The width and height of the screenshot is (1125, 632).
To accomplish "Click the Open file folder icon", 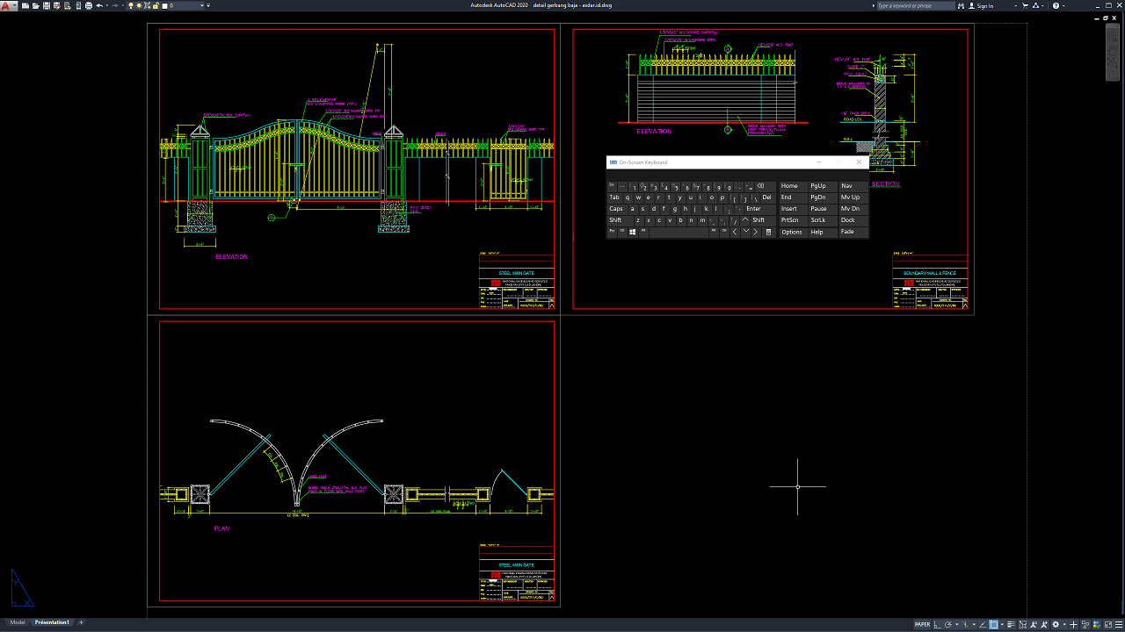I will click(35, 5).
